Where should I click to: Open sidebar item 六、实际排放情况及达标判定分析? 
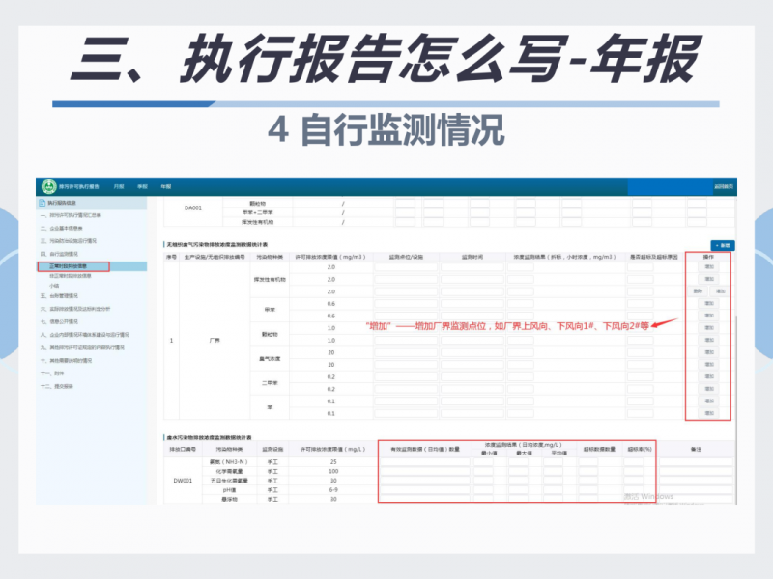tap(75, 309)
